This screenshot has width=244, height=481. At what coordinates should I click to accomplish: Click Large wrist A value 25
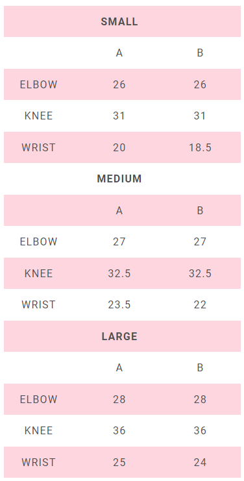pos(119,462)
